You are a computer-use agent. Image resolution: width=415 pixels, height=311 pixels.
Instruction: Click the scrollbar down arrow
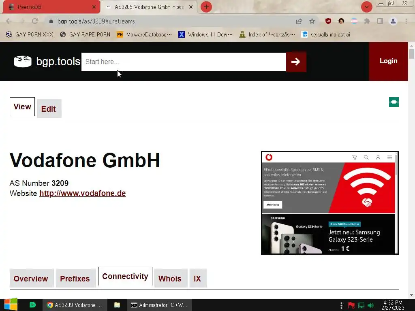pos(412,295)
